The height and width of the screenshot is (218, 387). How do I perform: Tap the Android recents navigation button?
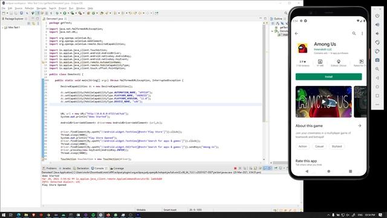(350, 171)
